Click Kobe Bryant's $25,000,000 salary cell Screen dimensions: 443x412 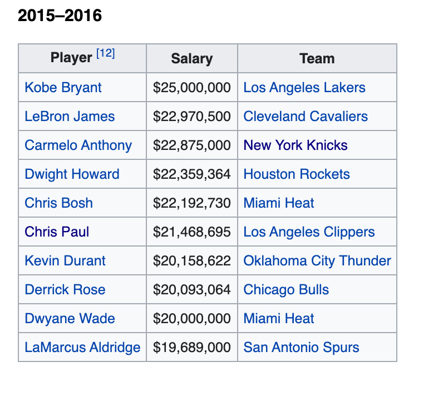tap(191, 88)
